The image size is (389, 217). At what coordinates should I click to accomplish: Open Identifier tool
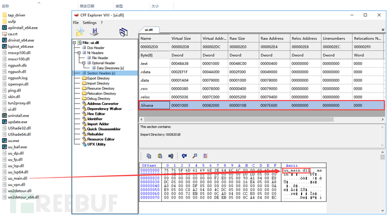point(95,119)
